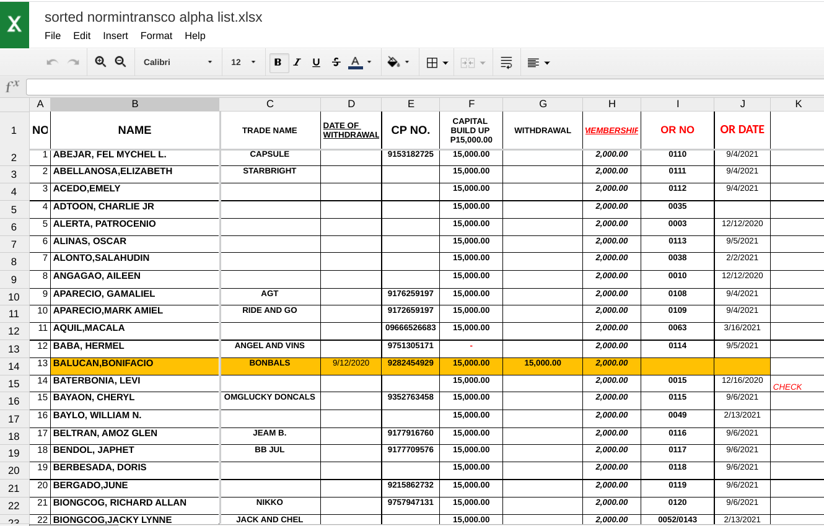
Task: Click the green Excel file icon
Action: click(14, 24)
